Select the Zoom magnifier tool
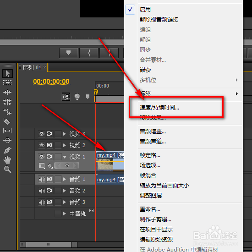Viewport: 252px width, 252px height. pos(7,169)
